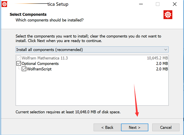Click the 'Current selection requires' disk space text
The width and height of the screenshot is (184, 135).
pyautogui.click(x=68, y=112)
